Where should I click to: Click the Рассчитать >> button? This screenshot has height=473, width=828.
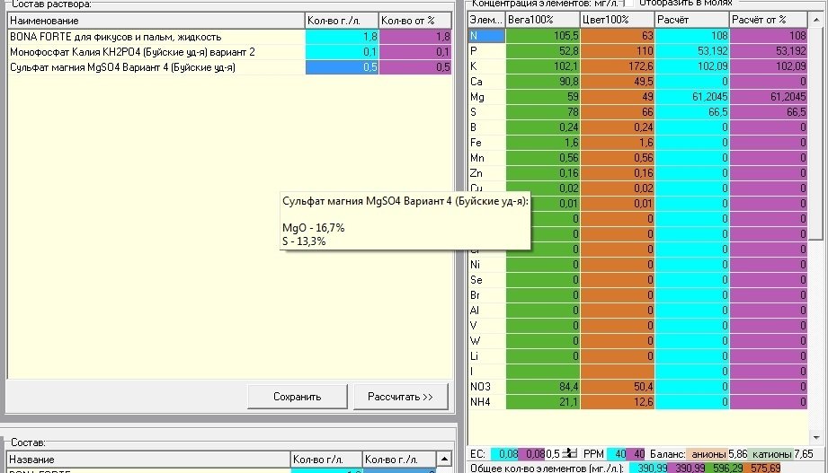[400, 397]
